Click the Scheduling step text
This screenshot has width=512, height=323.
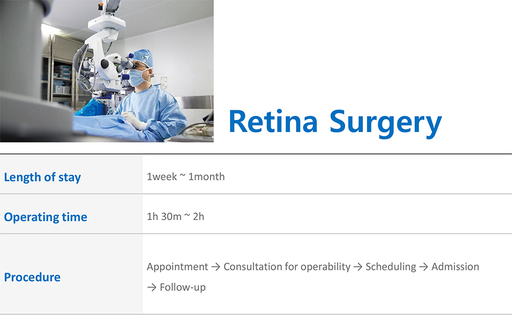pos(391,267)
